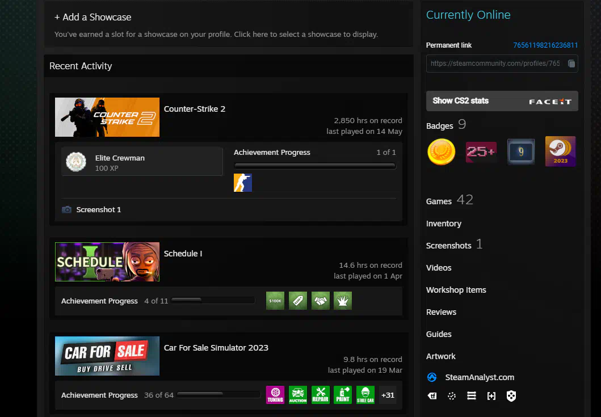Click the three horizontal bars icon
Viewport: 601px width, 417px height.
(x=472, y=396)
